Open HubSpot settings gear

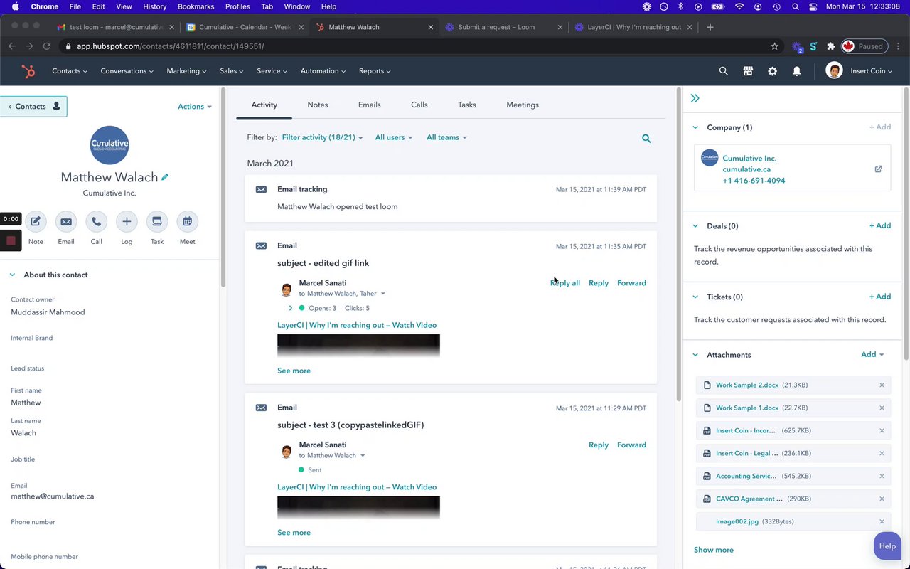(x=772, y=71)
